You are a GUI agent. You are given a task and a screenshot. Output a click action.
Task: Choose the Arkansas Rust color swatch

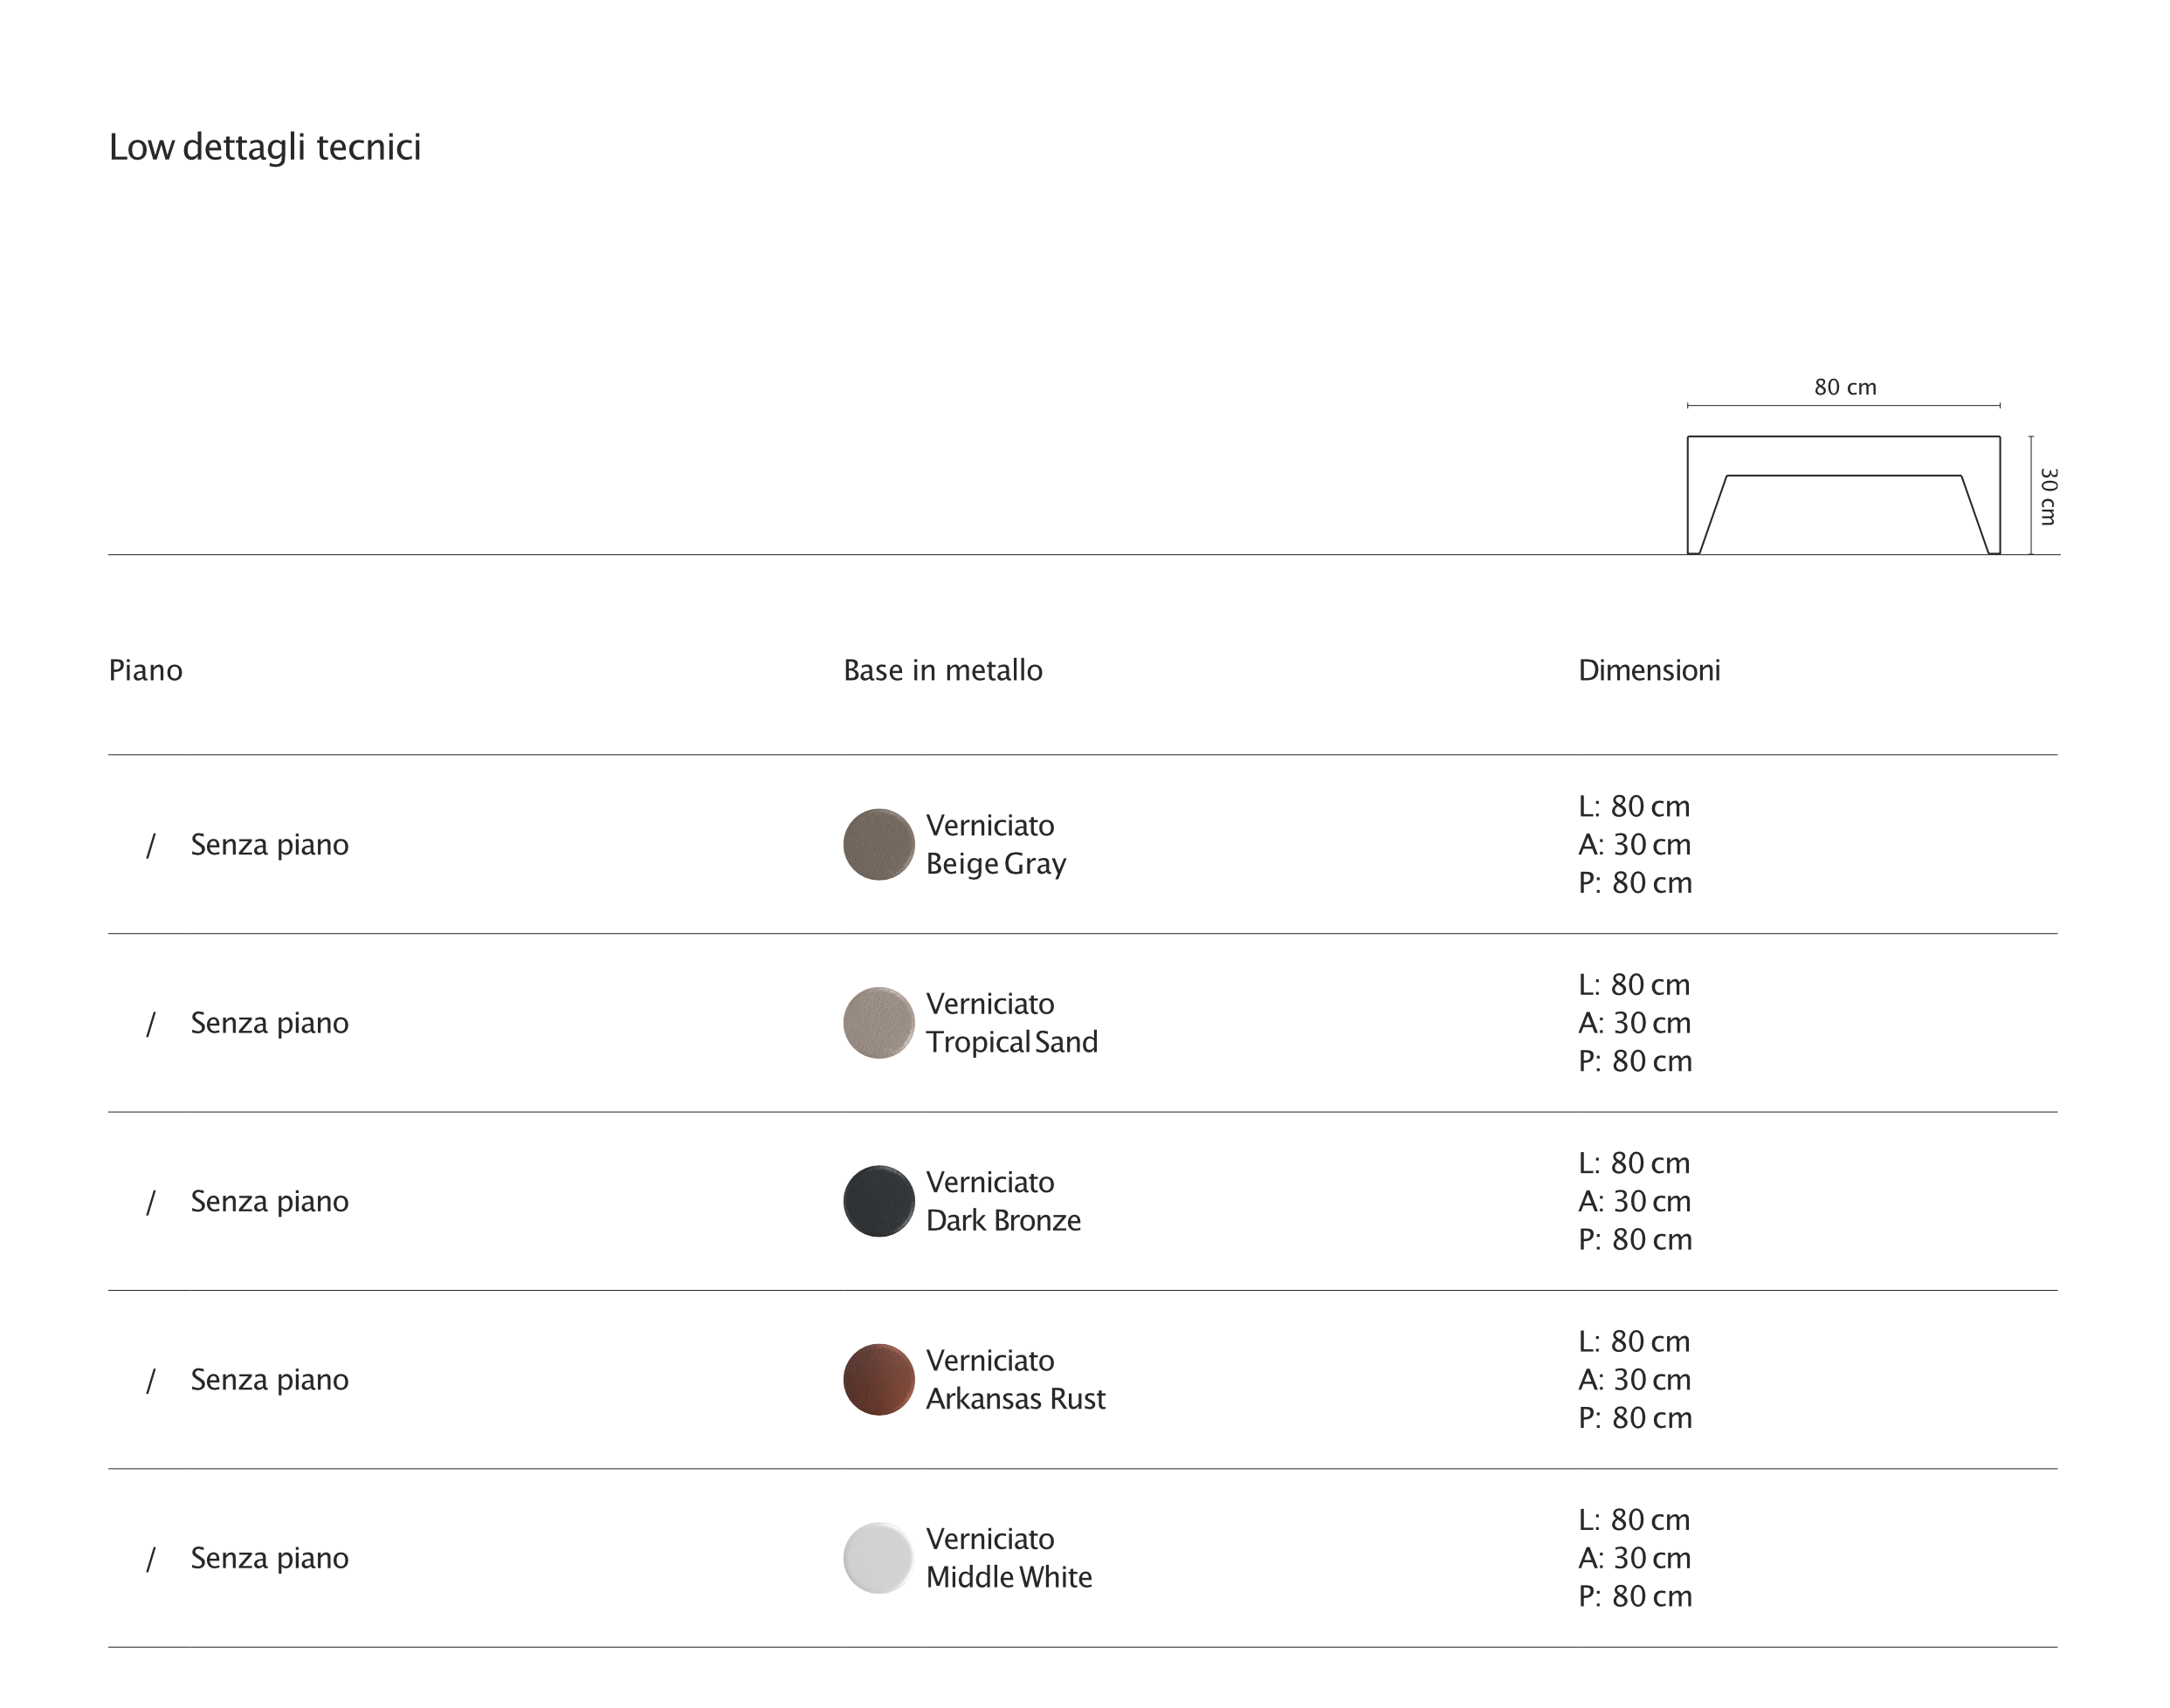point(878,1379)
